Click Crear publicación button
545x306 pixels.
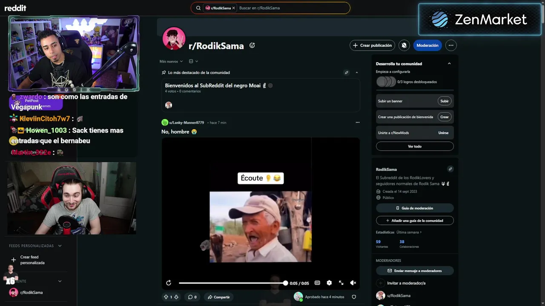(373, 45)
